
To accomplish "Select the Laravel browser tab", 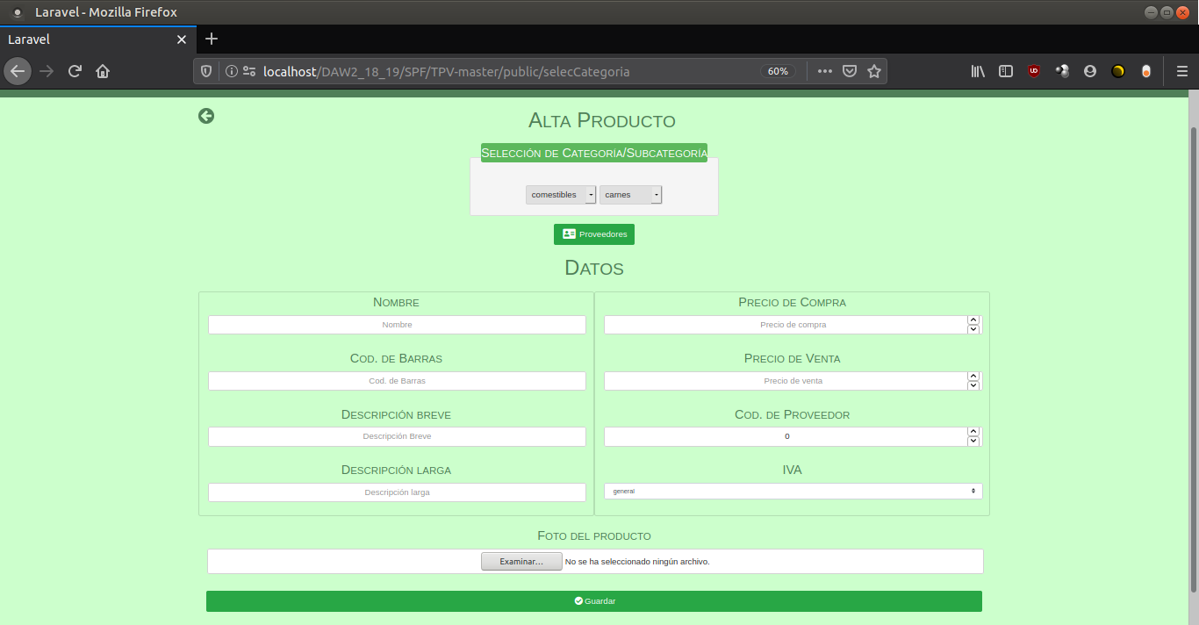I will coord(88,40).
